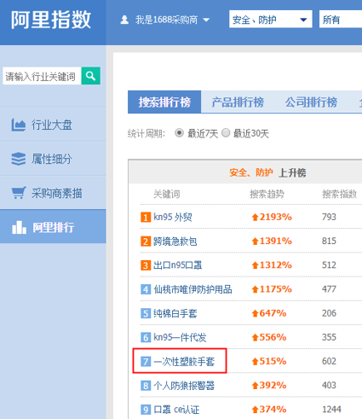This screenshot has width=362, height=419.
Task: Switch to the 公司排行榜 tab
Action: [x=311, y=102]
